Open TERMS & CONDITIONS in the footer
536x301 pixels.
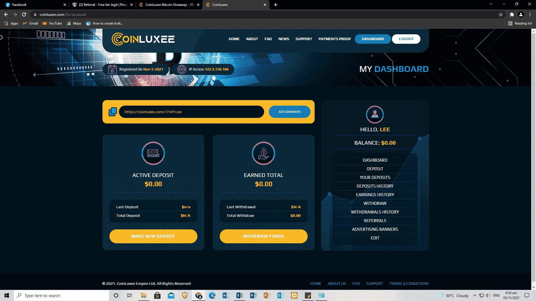pos(409,284)
